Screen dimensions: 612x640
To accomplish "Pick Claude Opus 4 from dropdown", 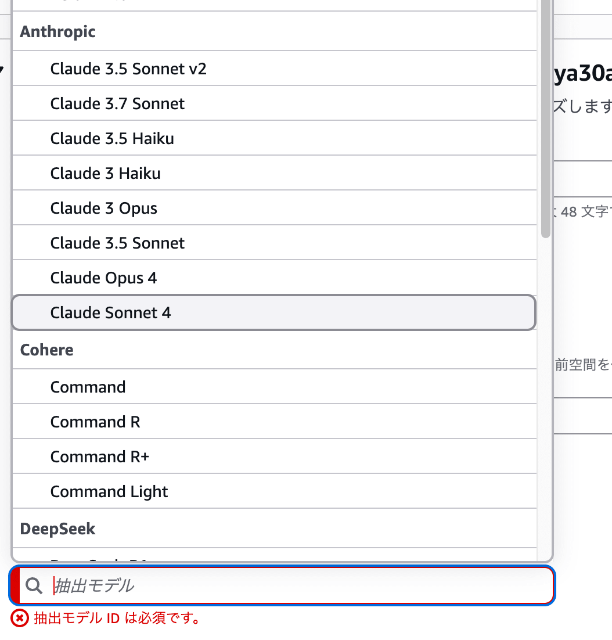I will coord(103,278).
